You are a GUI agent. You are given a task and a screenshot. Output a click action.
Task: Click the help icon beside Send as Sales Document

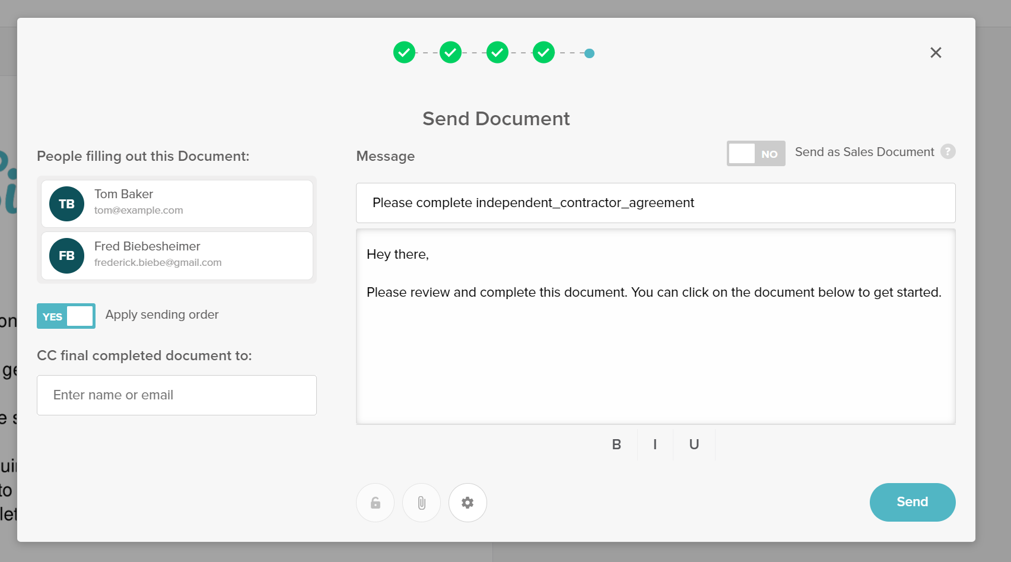[948, 152]
